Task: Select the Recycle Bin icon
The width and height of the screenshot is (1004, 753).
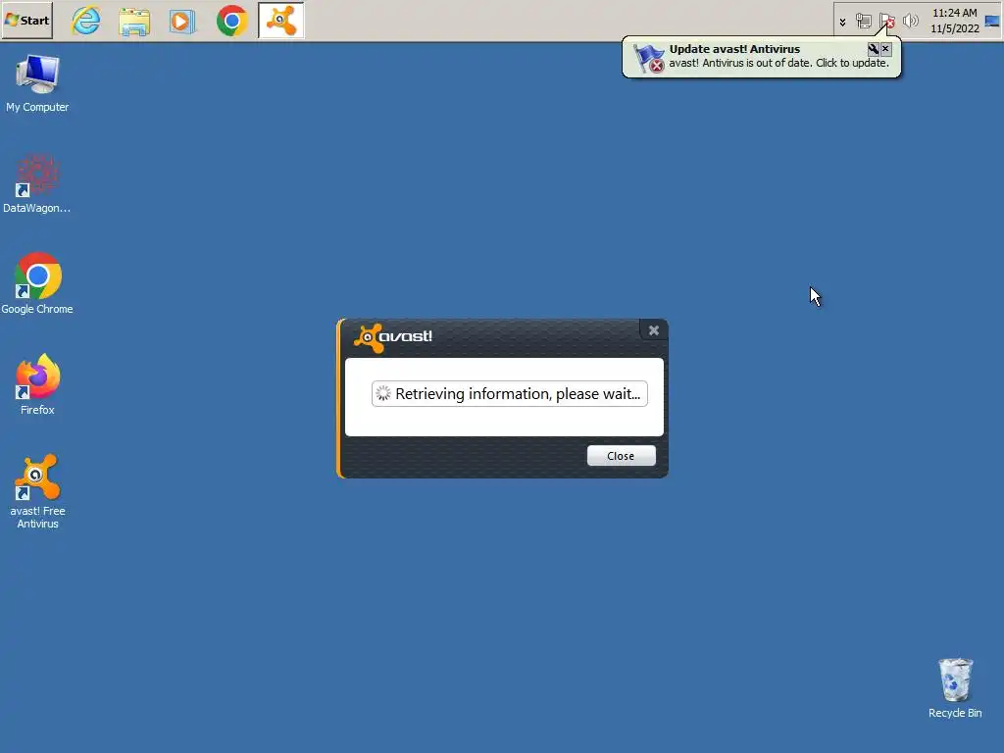Action: (x=955, y=688)
